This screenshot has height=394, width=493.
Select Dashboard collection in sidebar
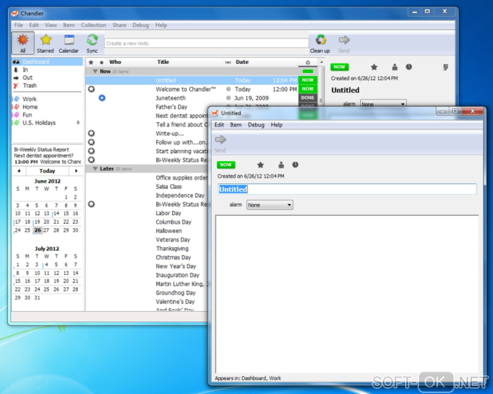(x=47, y=61)
